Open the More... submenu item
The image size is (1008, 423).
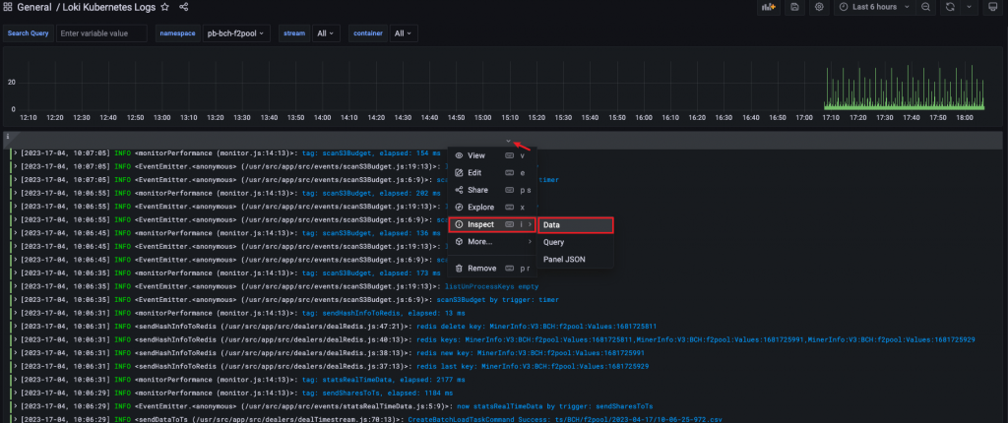click(x=492, y=242)
